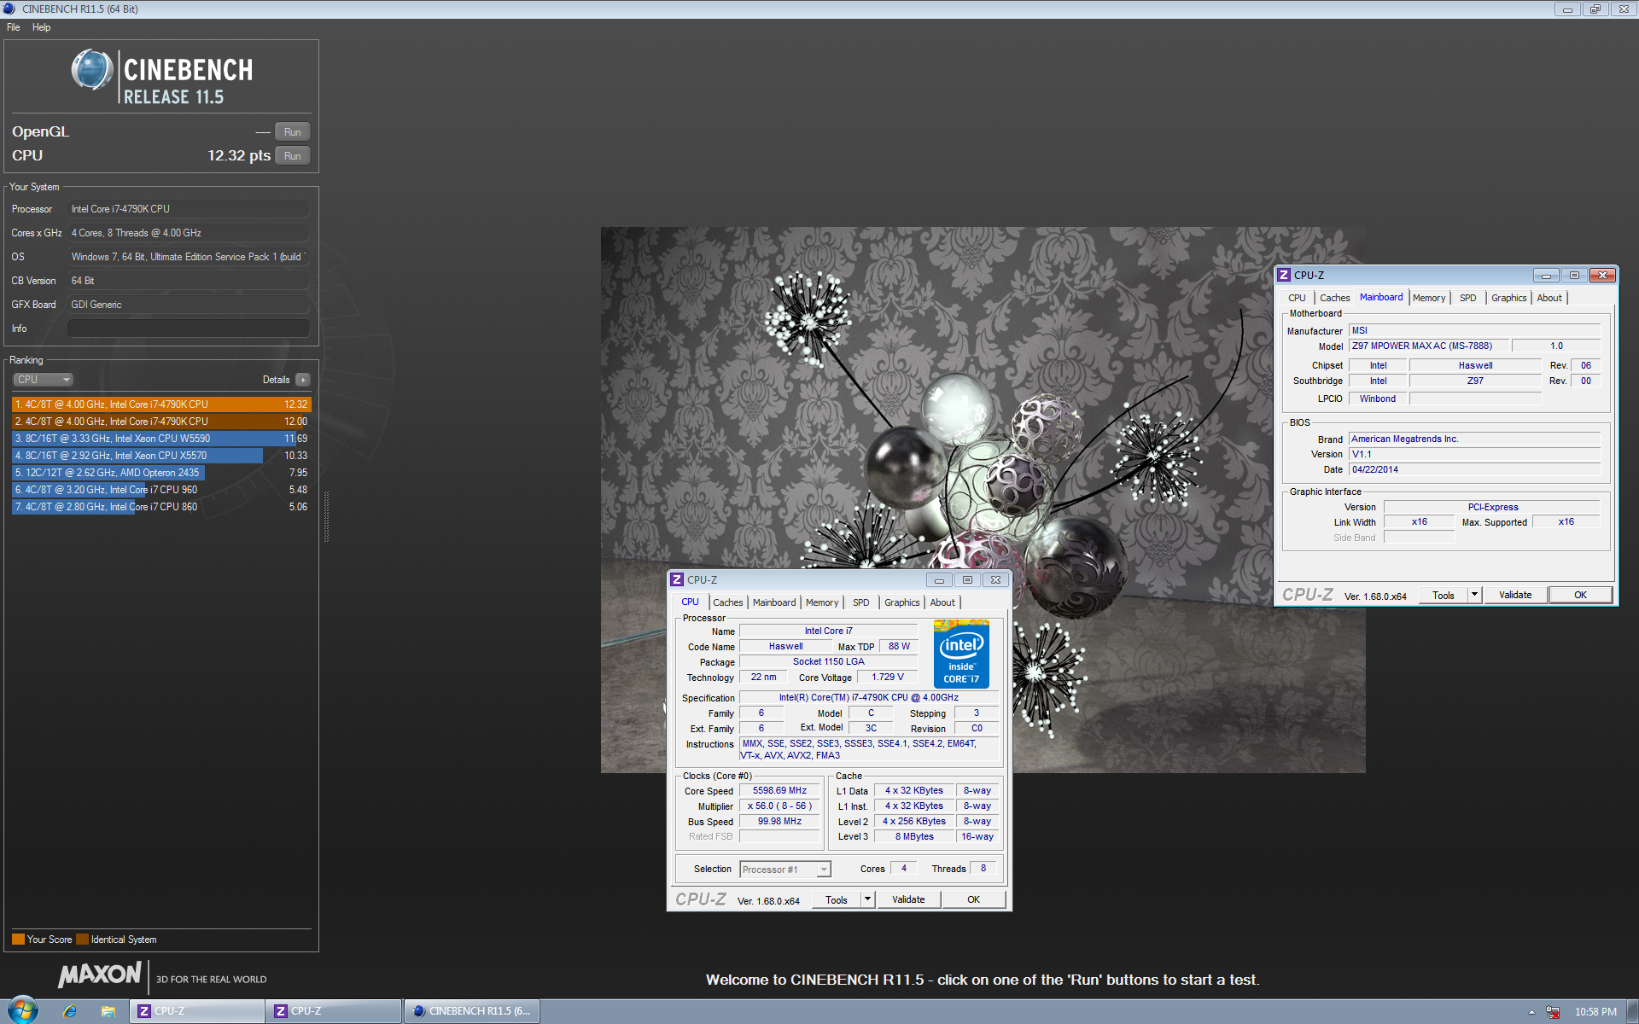
Task: Expand Tools dropdown arrow in lower CPU-Z
Action: [867, 899]
